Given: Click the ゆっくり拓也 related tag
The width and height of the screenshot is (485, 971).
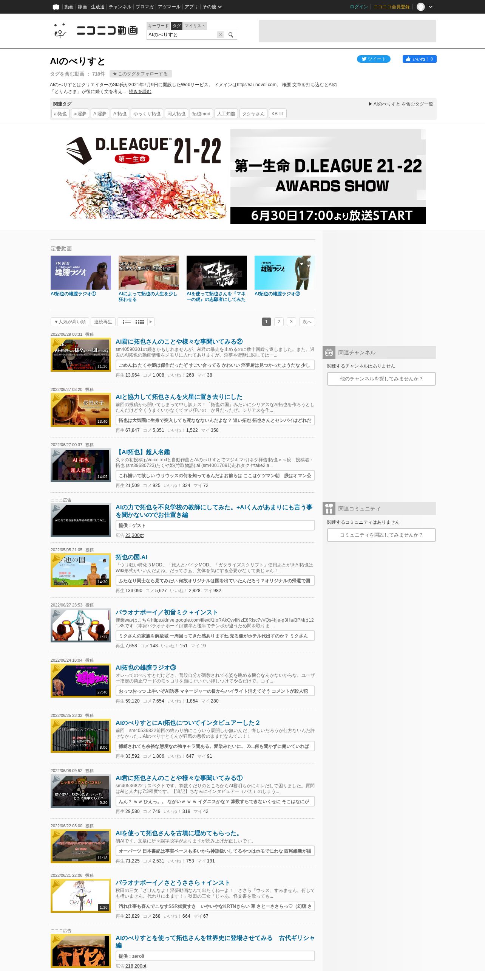Looking at the screenshot, I should 147,114.
